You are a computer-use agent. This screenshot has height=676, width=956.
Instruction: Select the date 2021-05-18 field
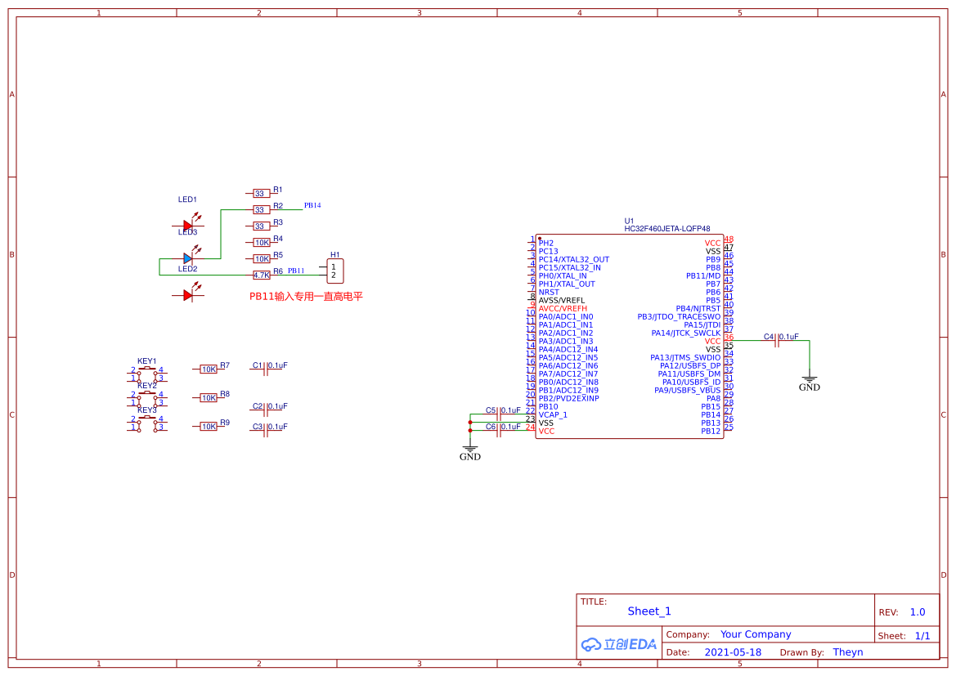[733, 652]
